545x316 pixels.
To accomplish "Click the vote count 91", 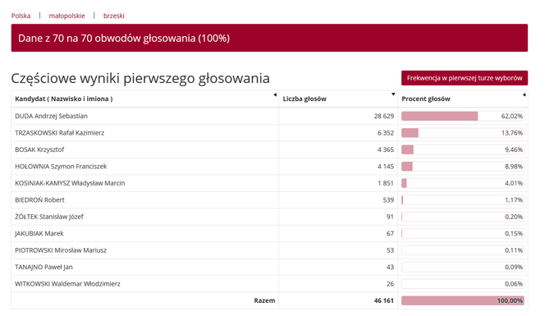I will [390, 217].
